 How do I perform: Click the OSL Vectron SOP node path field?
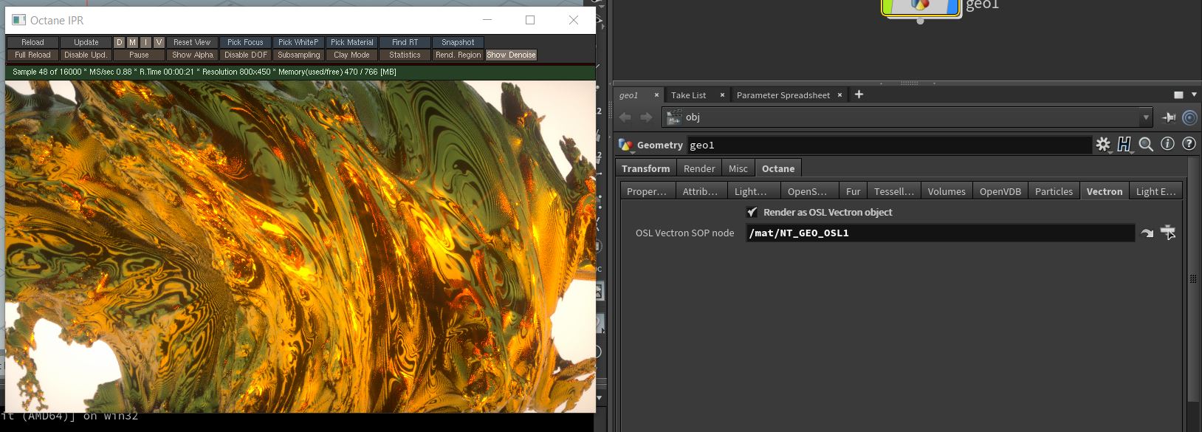[940, 233]
